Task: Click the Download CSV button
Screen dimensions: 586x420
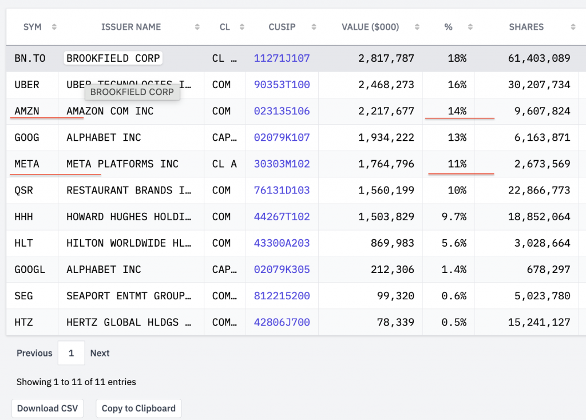Action: click(47, 409)
